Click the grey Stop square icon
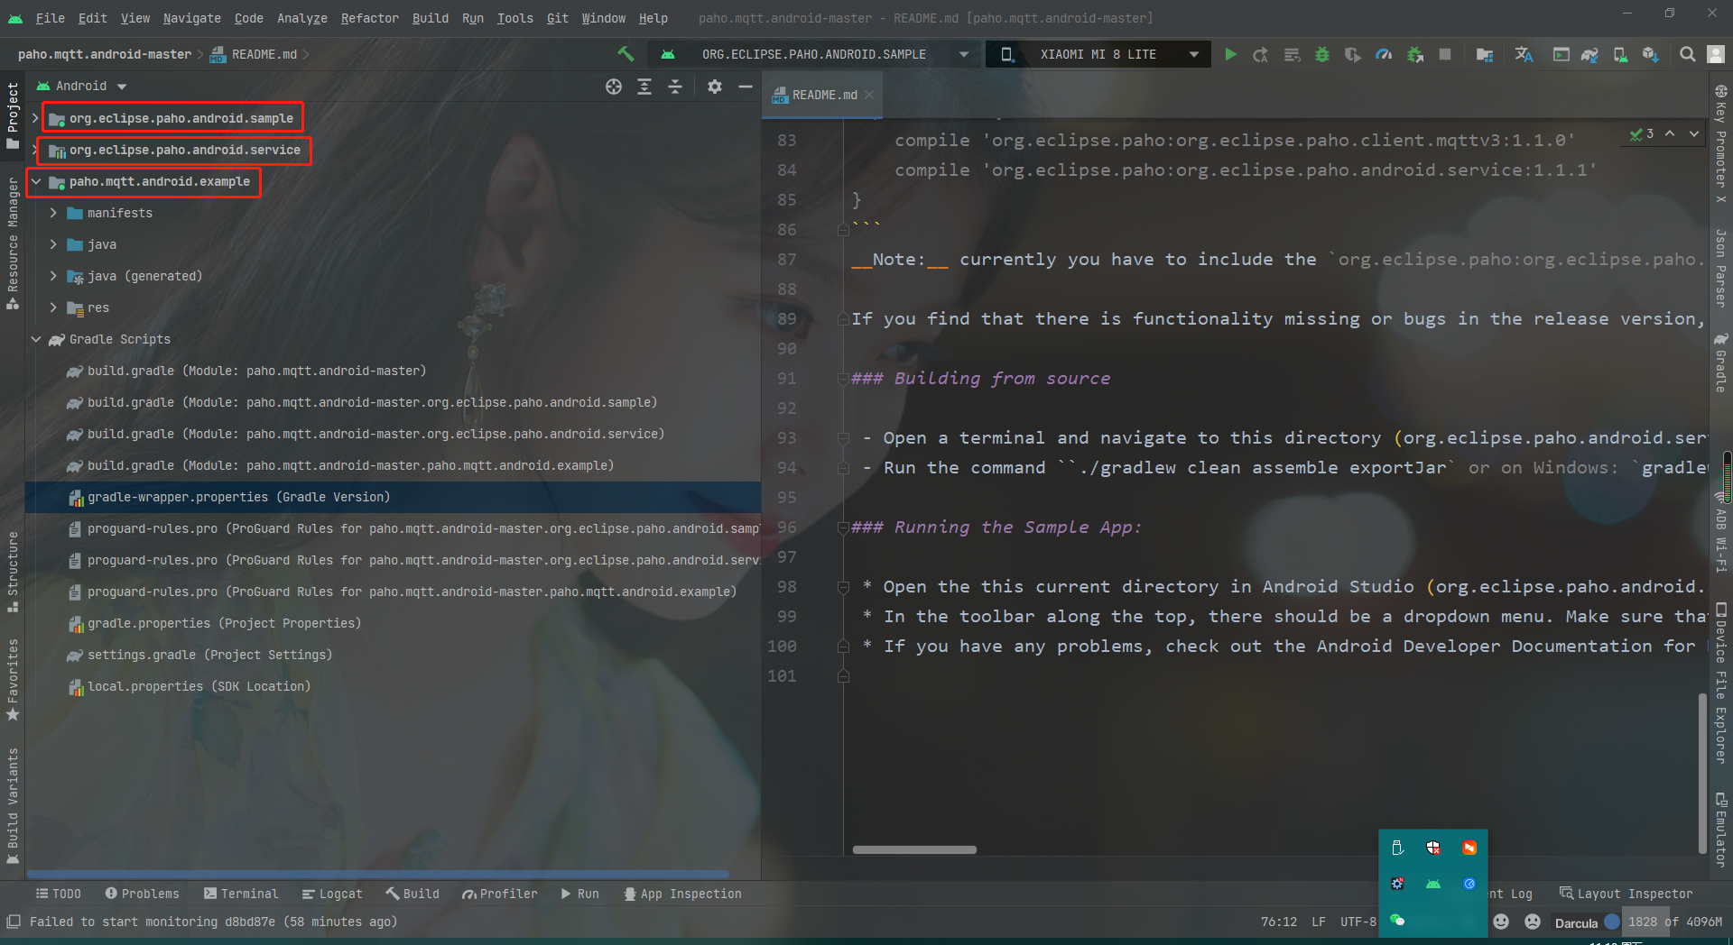 point(1445,54)
